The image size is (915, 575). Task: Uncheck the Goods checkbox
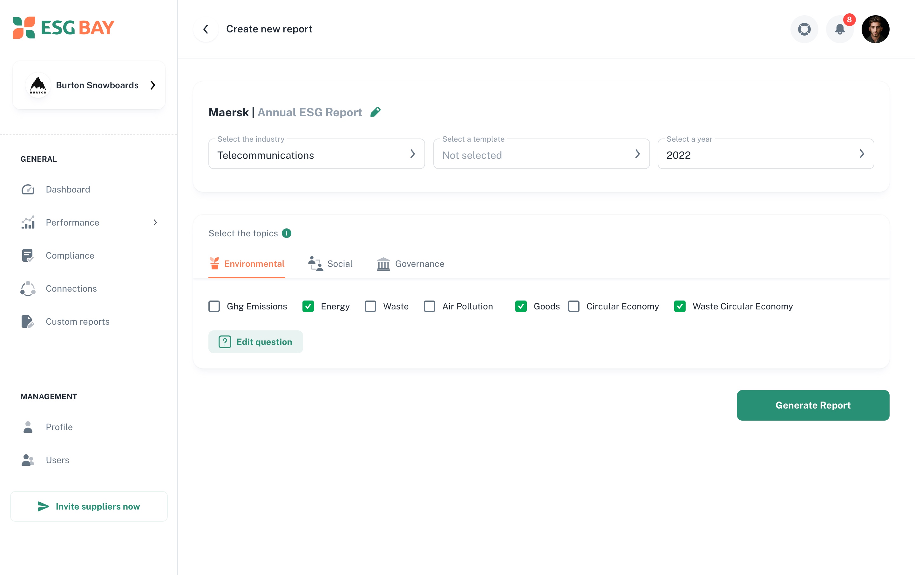tap(521, 306)
